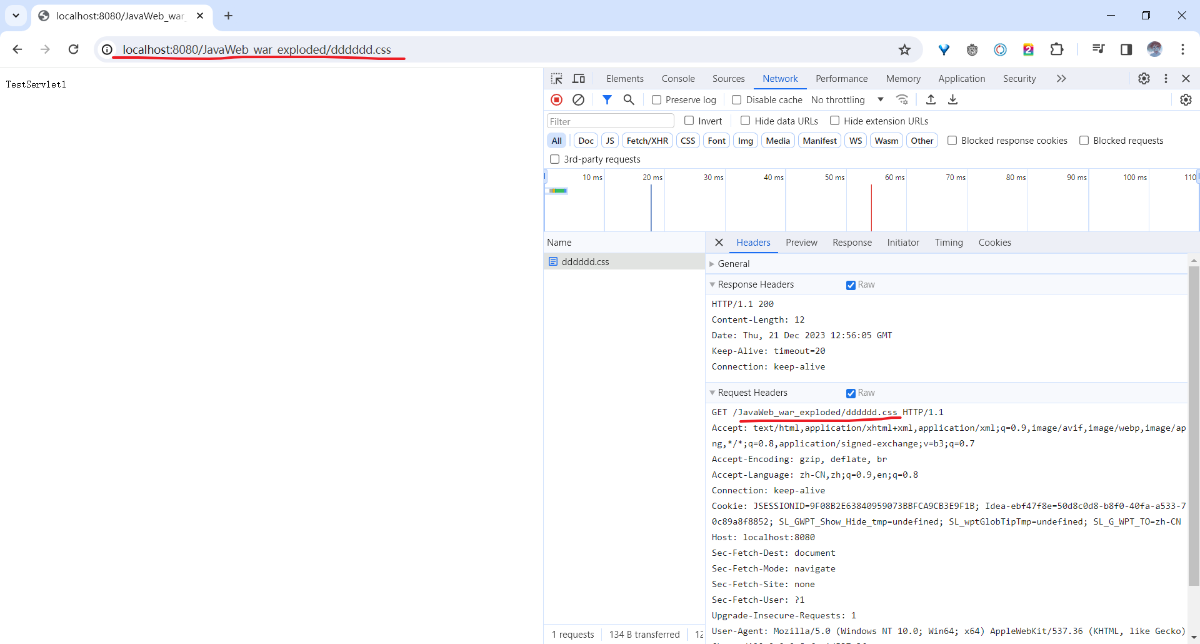The width and height of the screenshot is (1200, 644).
Task: Tick Blocked response cookies checkbox
Action: (952, 141)
